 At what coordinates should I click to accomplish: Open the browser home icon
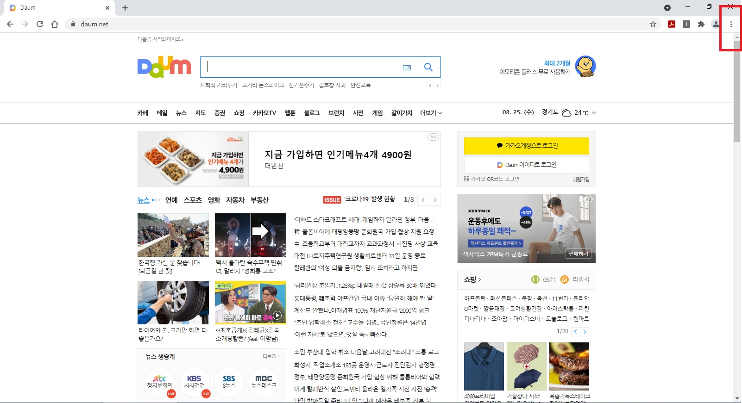pyautogui.click(x=55, y=24)
